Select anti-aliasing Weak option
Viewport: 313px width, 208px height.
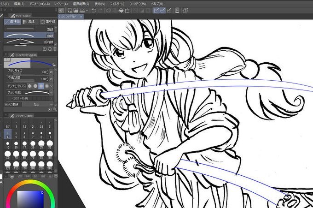(35, 86)
